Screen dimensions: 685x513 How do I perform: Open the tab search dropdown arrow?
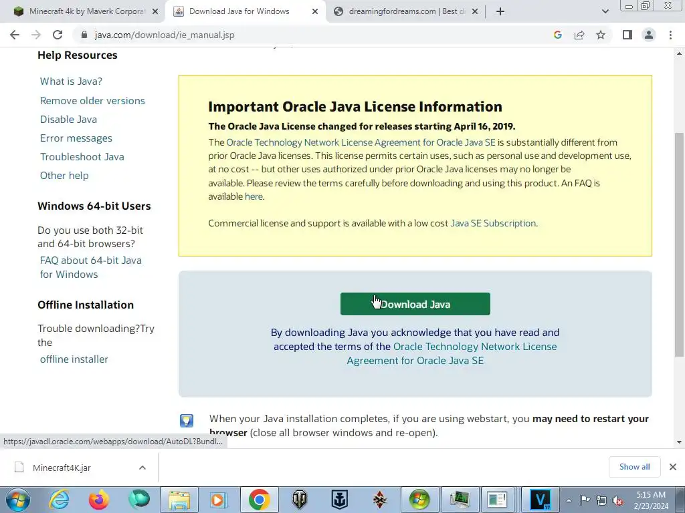pyautogui.click(x=605, y=11)
